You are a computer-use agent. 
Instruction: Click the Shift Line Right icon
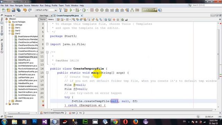click(x=109, y=19)
